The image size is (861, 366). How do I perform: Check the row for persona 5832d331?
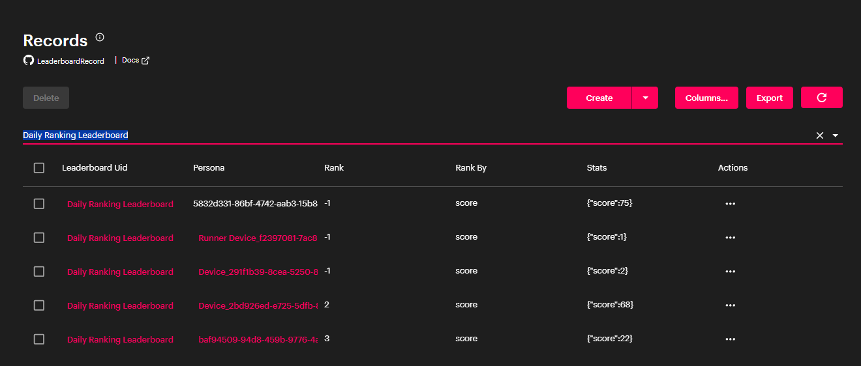tap(39, 204)
